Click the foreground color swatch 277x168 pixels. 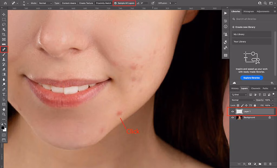pyautogui.click(x=3, y=127)
